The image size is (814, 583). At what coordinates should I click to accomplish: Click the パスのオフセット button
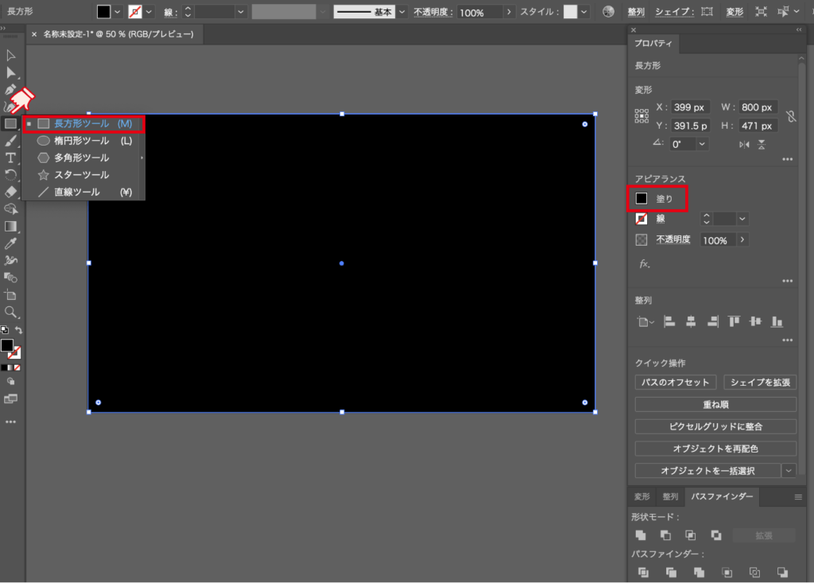click(675, 383)
